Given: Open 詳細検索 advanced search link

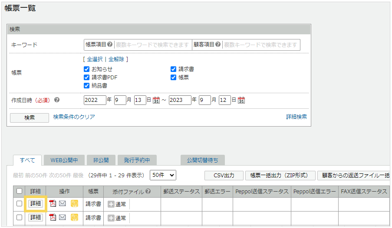Looking at the screenshot, I should (296, 117).
